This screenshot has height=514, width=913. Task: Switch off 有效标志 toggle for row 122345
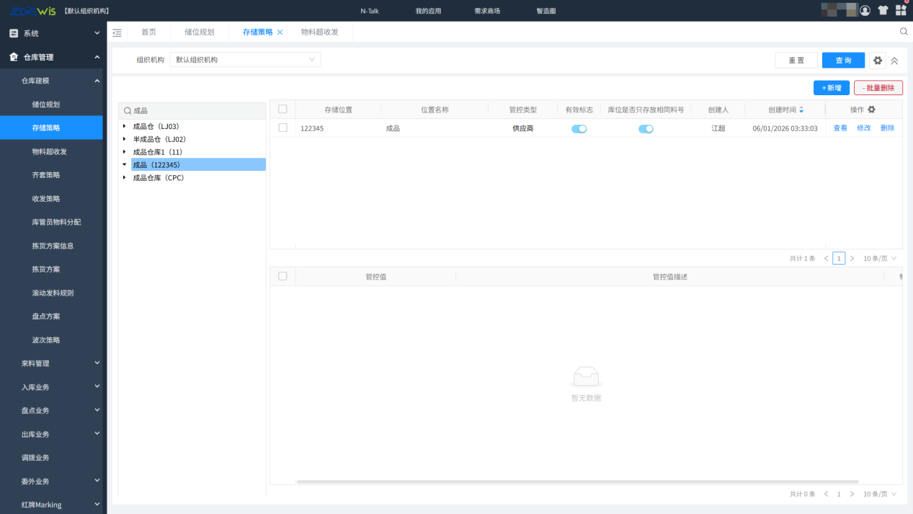tap(579, 128)
